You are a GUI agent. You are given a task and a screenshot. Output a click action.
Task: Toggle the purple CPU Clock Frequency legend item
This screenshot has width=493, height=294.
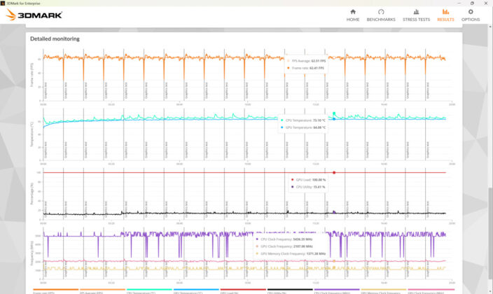click(337, 291)
